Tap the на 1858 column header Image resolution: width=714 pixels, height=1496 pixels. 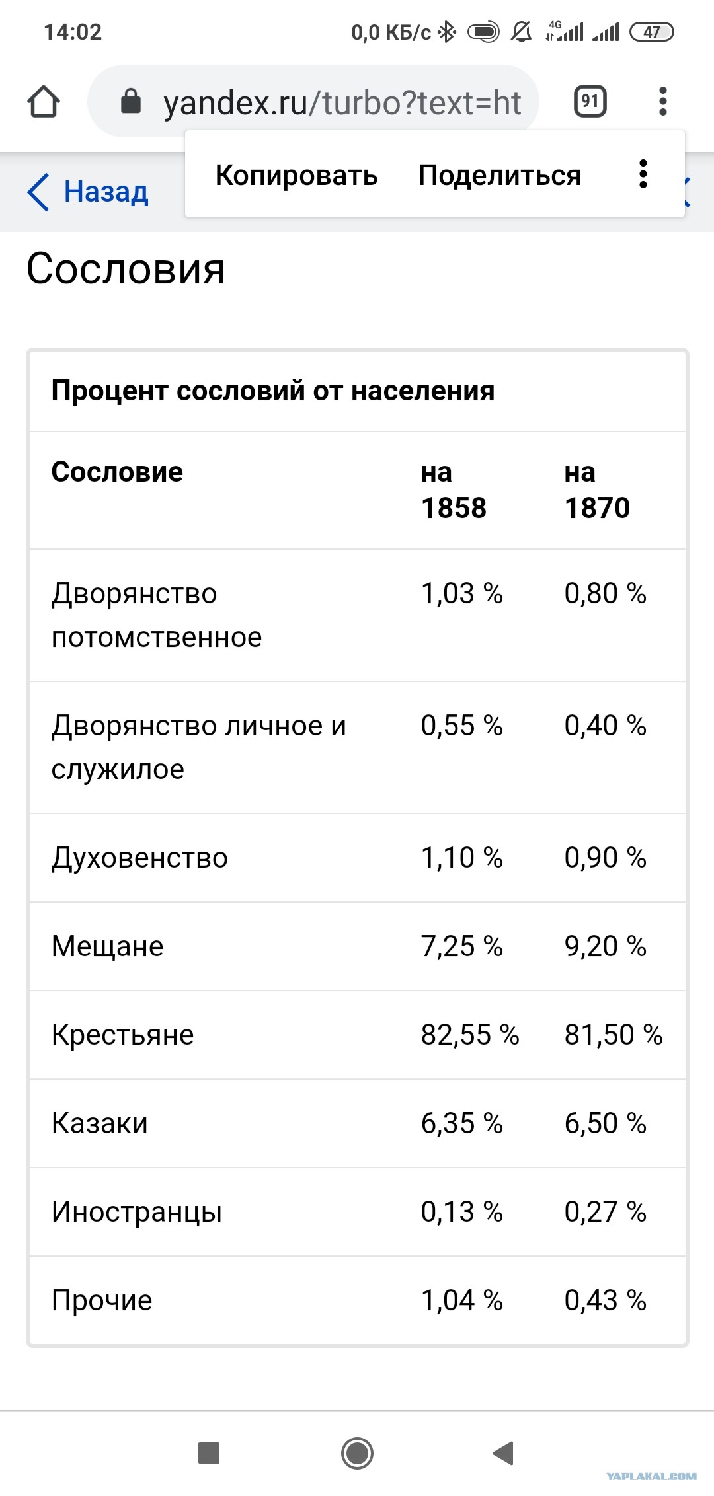pos(454,490)
